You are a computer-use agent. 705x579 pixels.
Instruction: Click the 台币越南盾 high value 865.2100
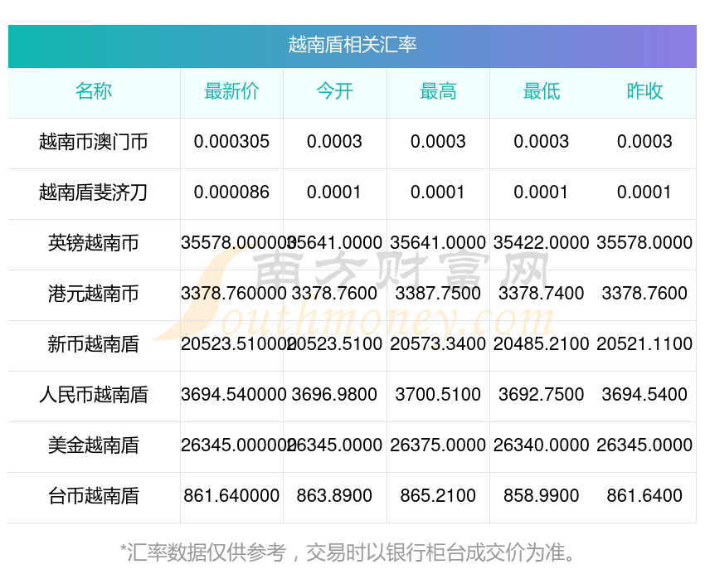point(438,496)
